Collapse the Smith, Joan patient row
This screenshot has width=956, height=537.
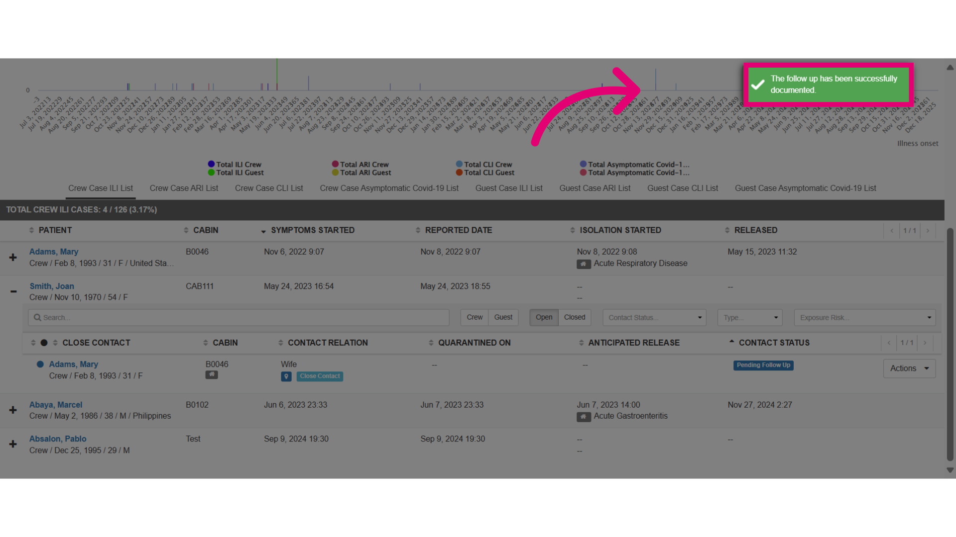point(13,291)
